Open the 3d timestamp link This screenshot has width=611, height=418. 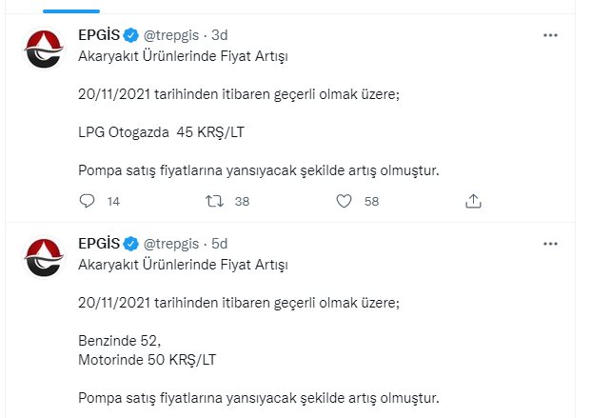pyautogui.click(x=220, y=35)
